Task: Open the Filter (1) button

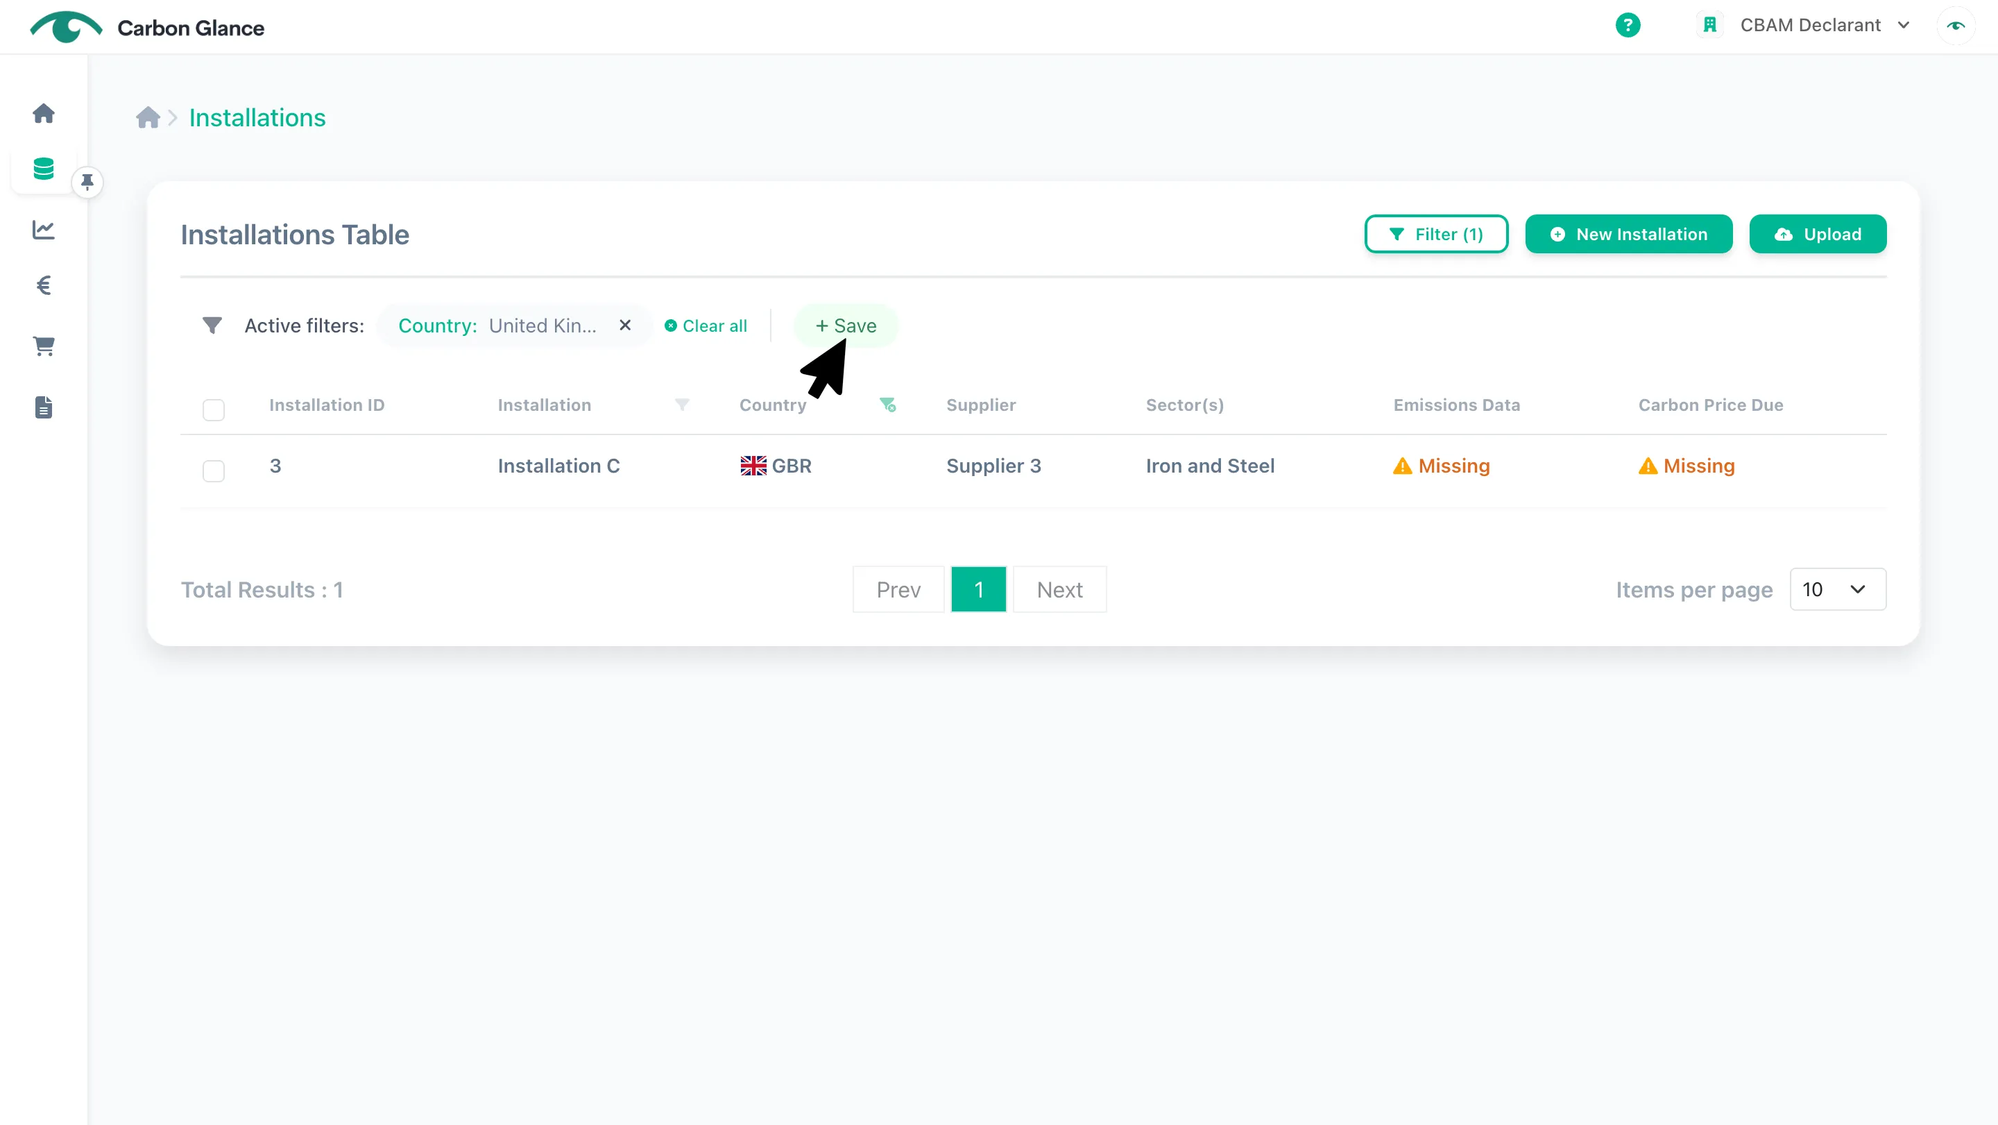Action: point(1435,233)
